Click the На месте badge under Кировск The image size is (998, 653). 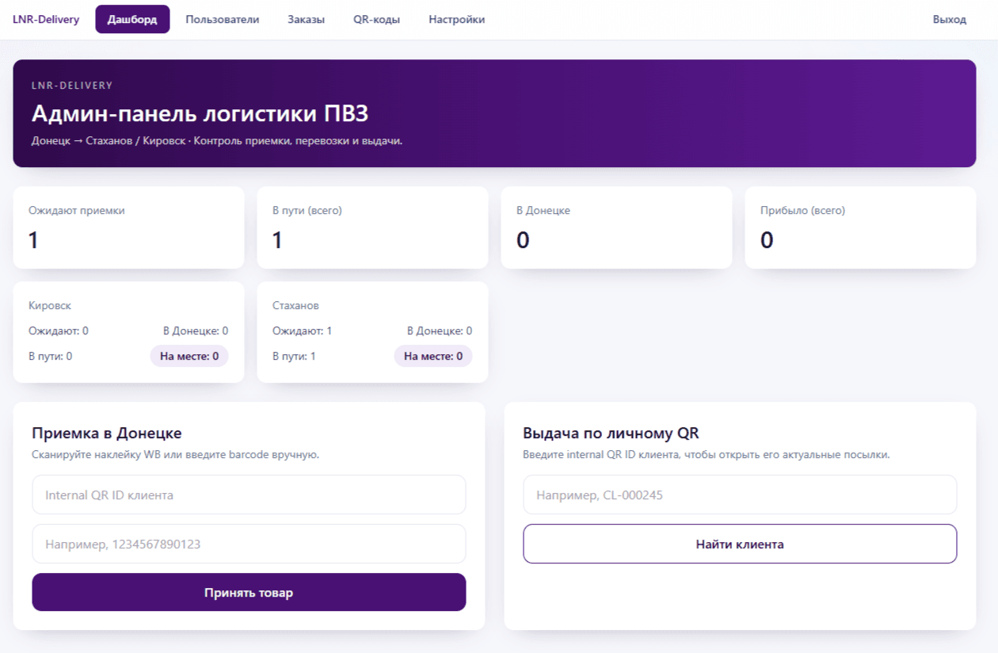click(189, 356)
